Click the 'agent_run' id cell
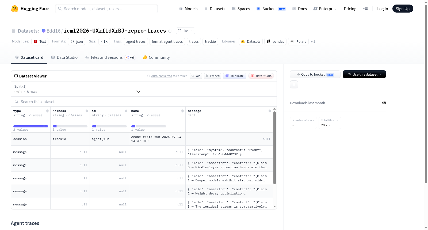Image resolution: width=428 pixels, height=230 pixels. tap(109, 139)
